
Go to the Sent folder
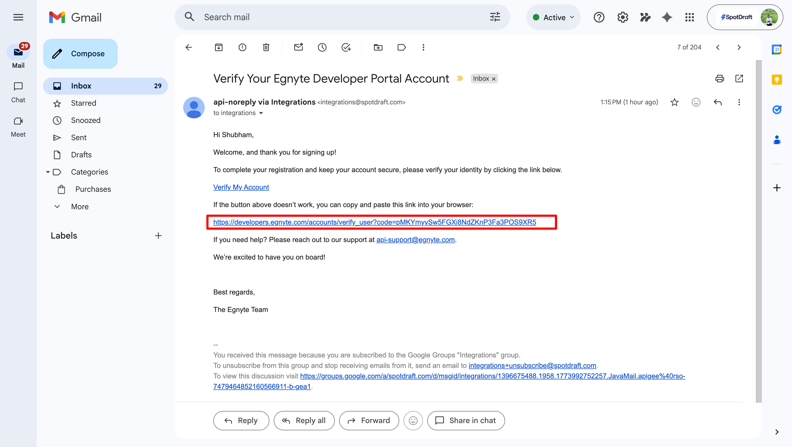pyautogui.click(x=79, y=137)
